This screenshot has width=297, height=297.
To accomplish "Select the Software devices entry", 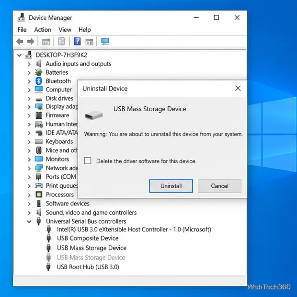I will [68, 204].
